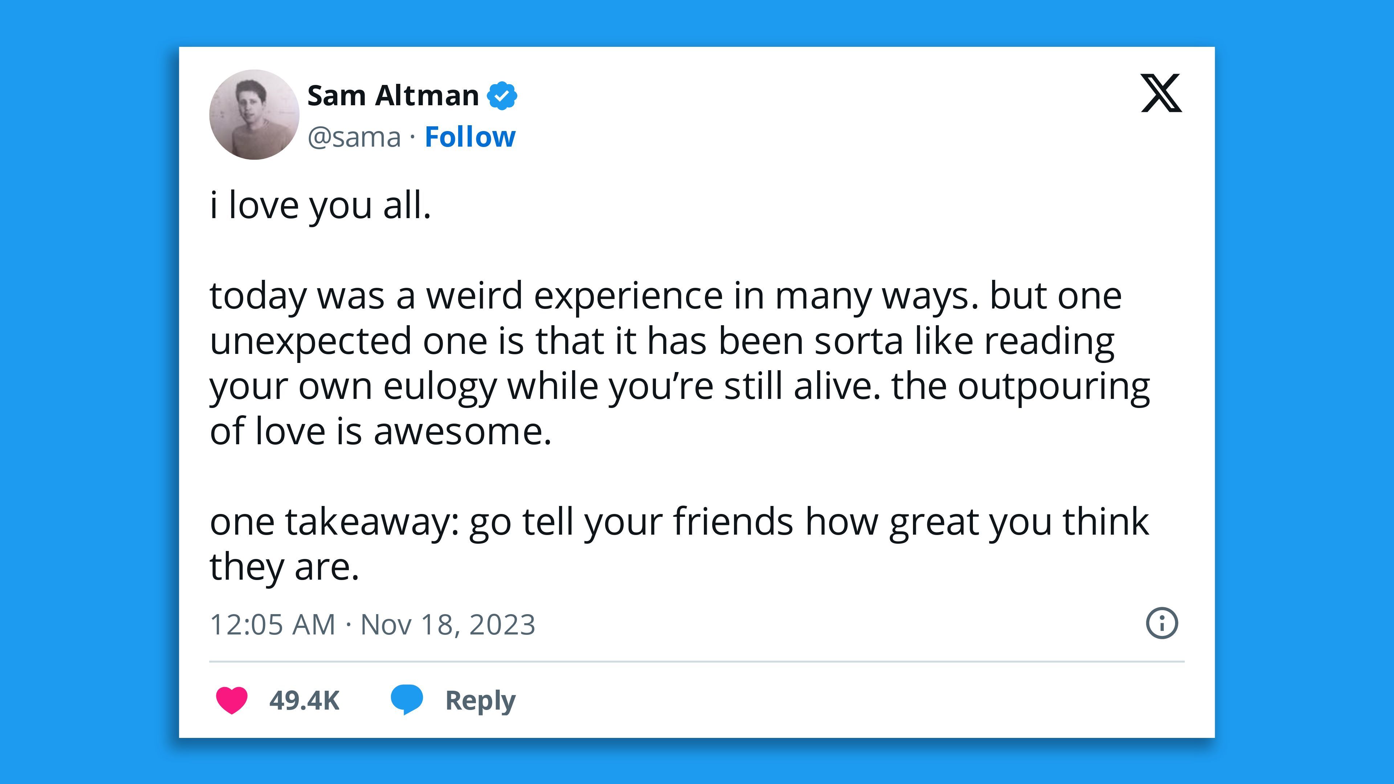Click the "i love you all." line

pos(320,206)
